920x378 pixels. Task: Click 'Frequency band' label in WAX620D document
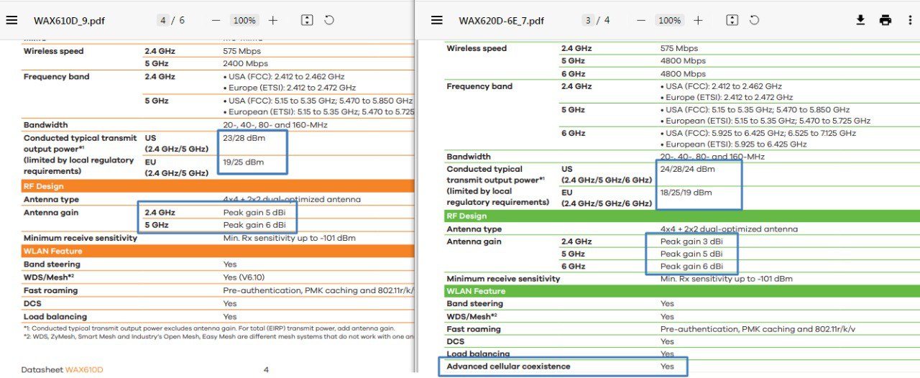[479, 86]
